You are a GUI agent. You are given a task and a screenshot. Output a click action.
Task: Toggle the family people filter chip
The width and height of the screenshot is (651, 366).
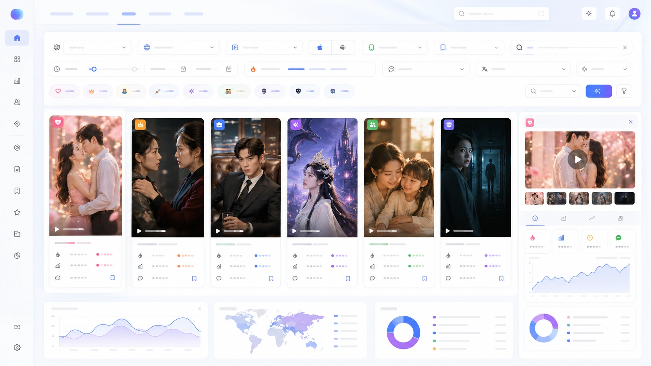[x=234, y=91]
